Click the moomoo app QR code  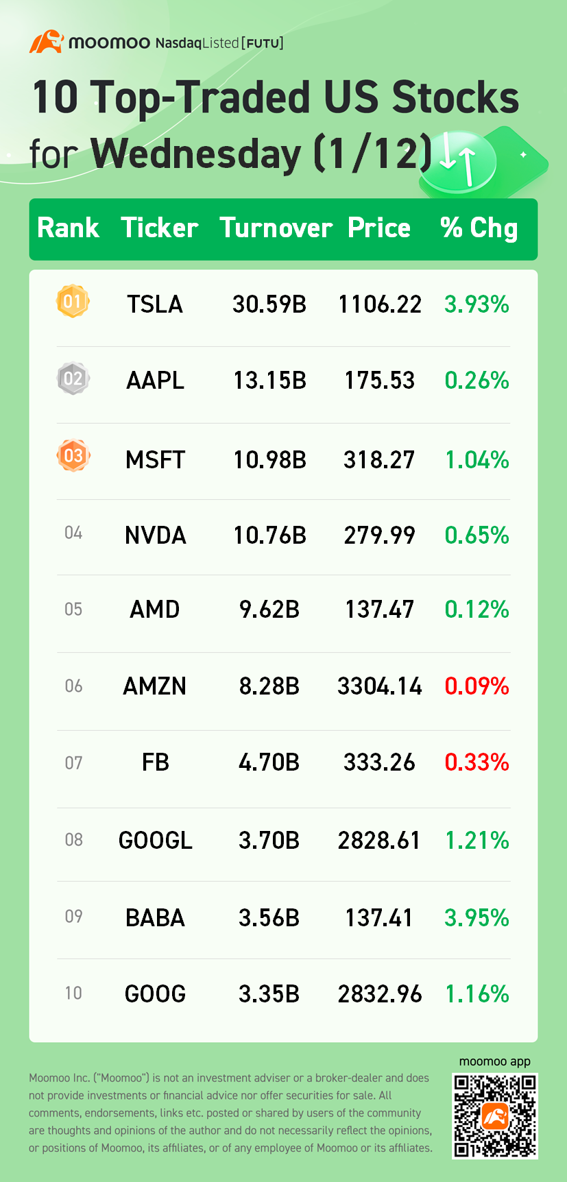click(494, 1115)
